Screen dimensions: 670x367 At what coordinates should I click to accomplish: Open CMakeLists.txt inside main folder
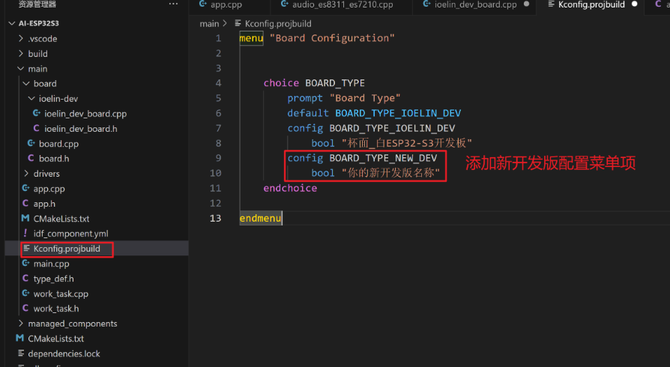point(61,219)
